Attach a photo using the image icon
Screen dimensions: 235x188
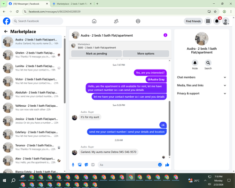point(80,164)
